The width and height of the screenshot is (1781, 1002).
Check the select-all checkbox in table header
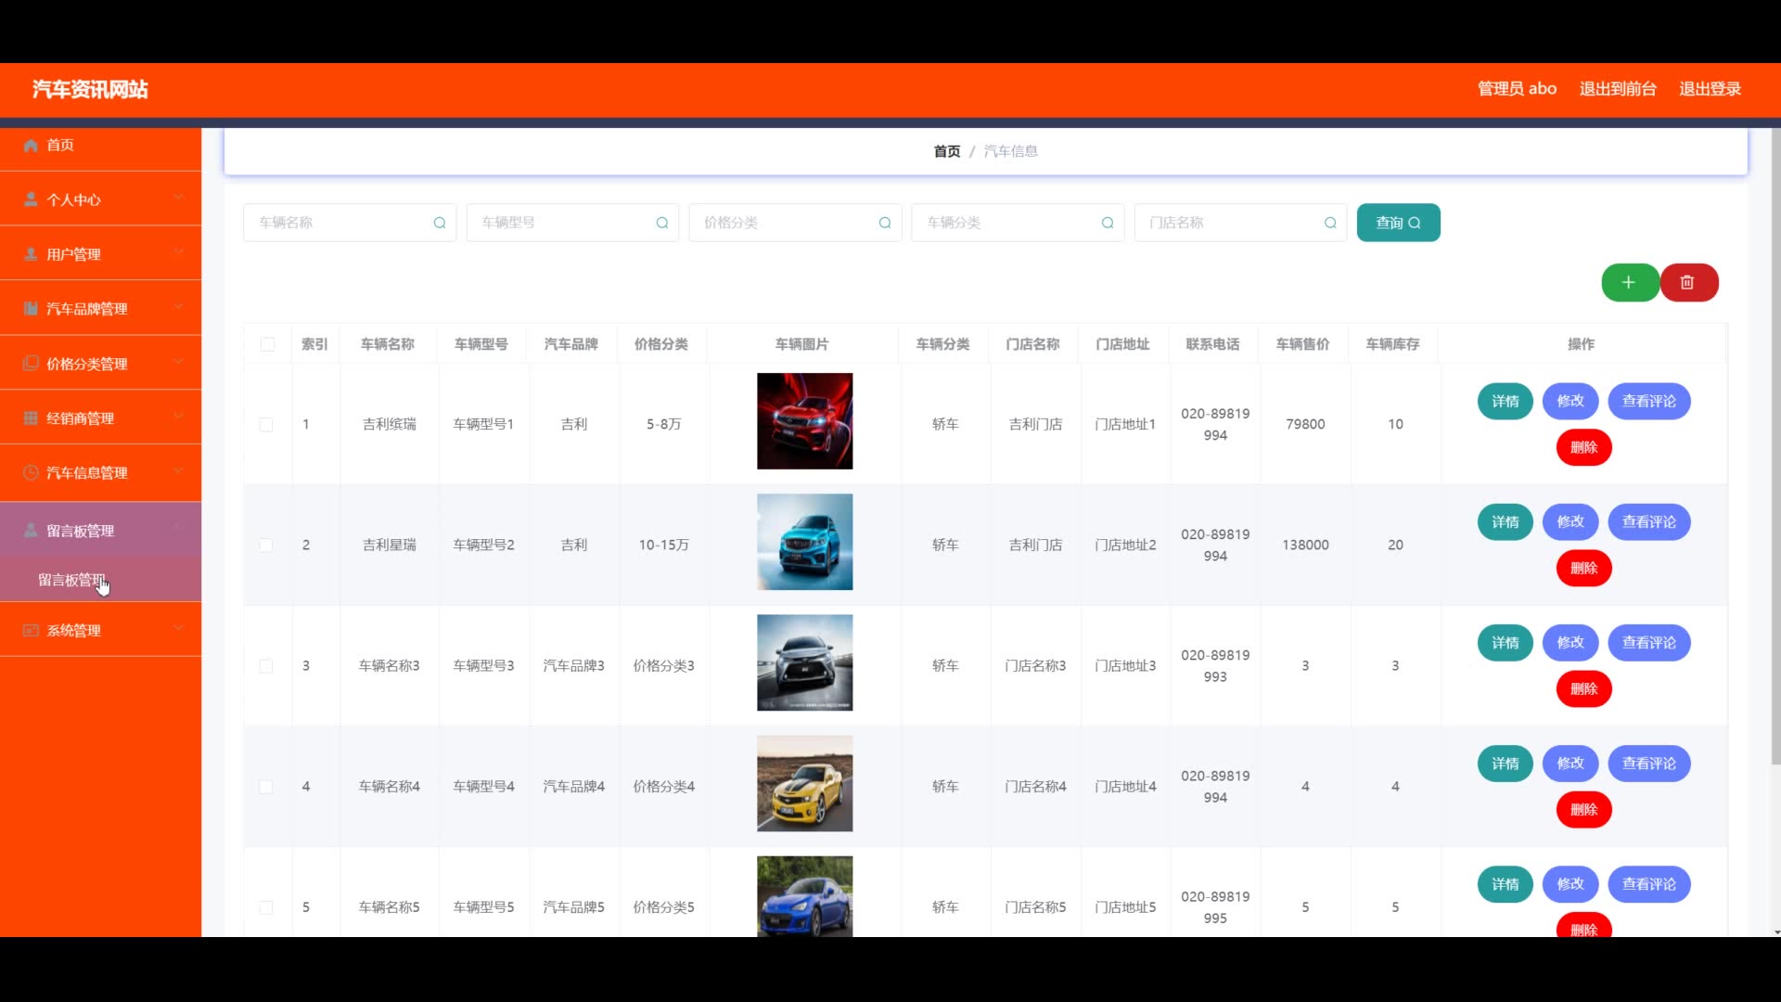[x=267, y=344]
